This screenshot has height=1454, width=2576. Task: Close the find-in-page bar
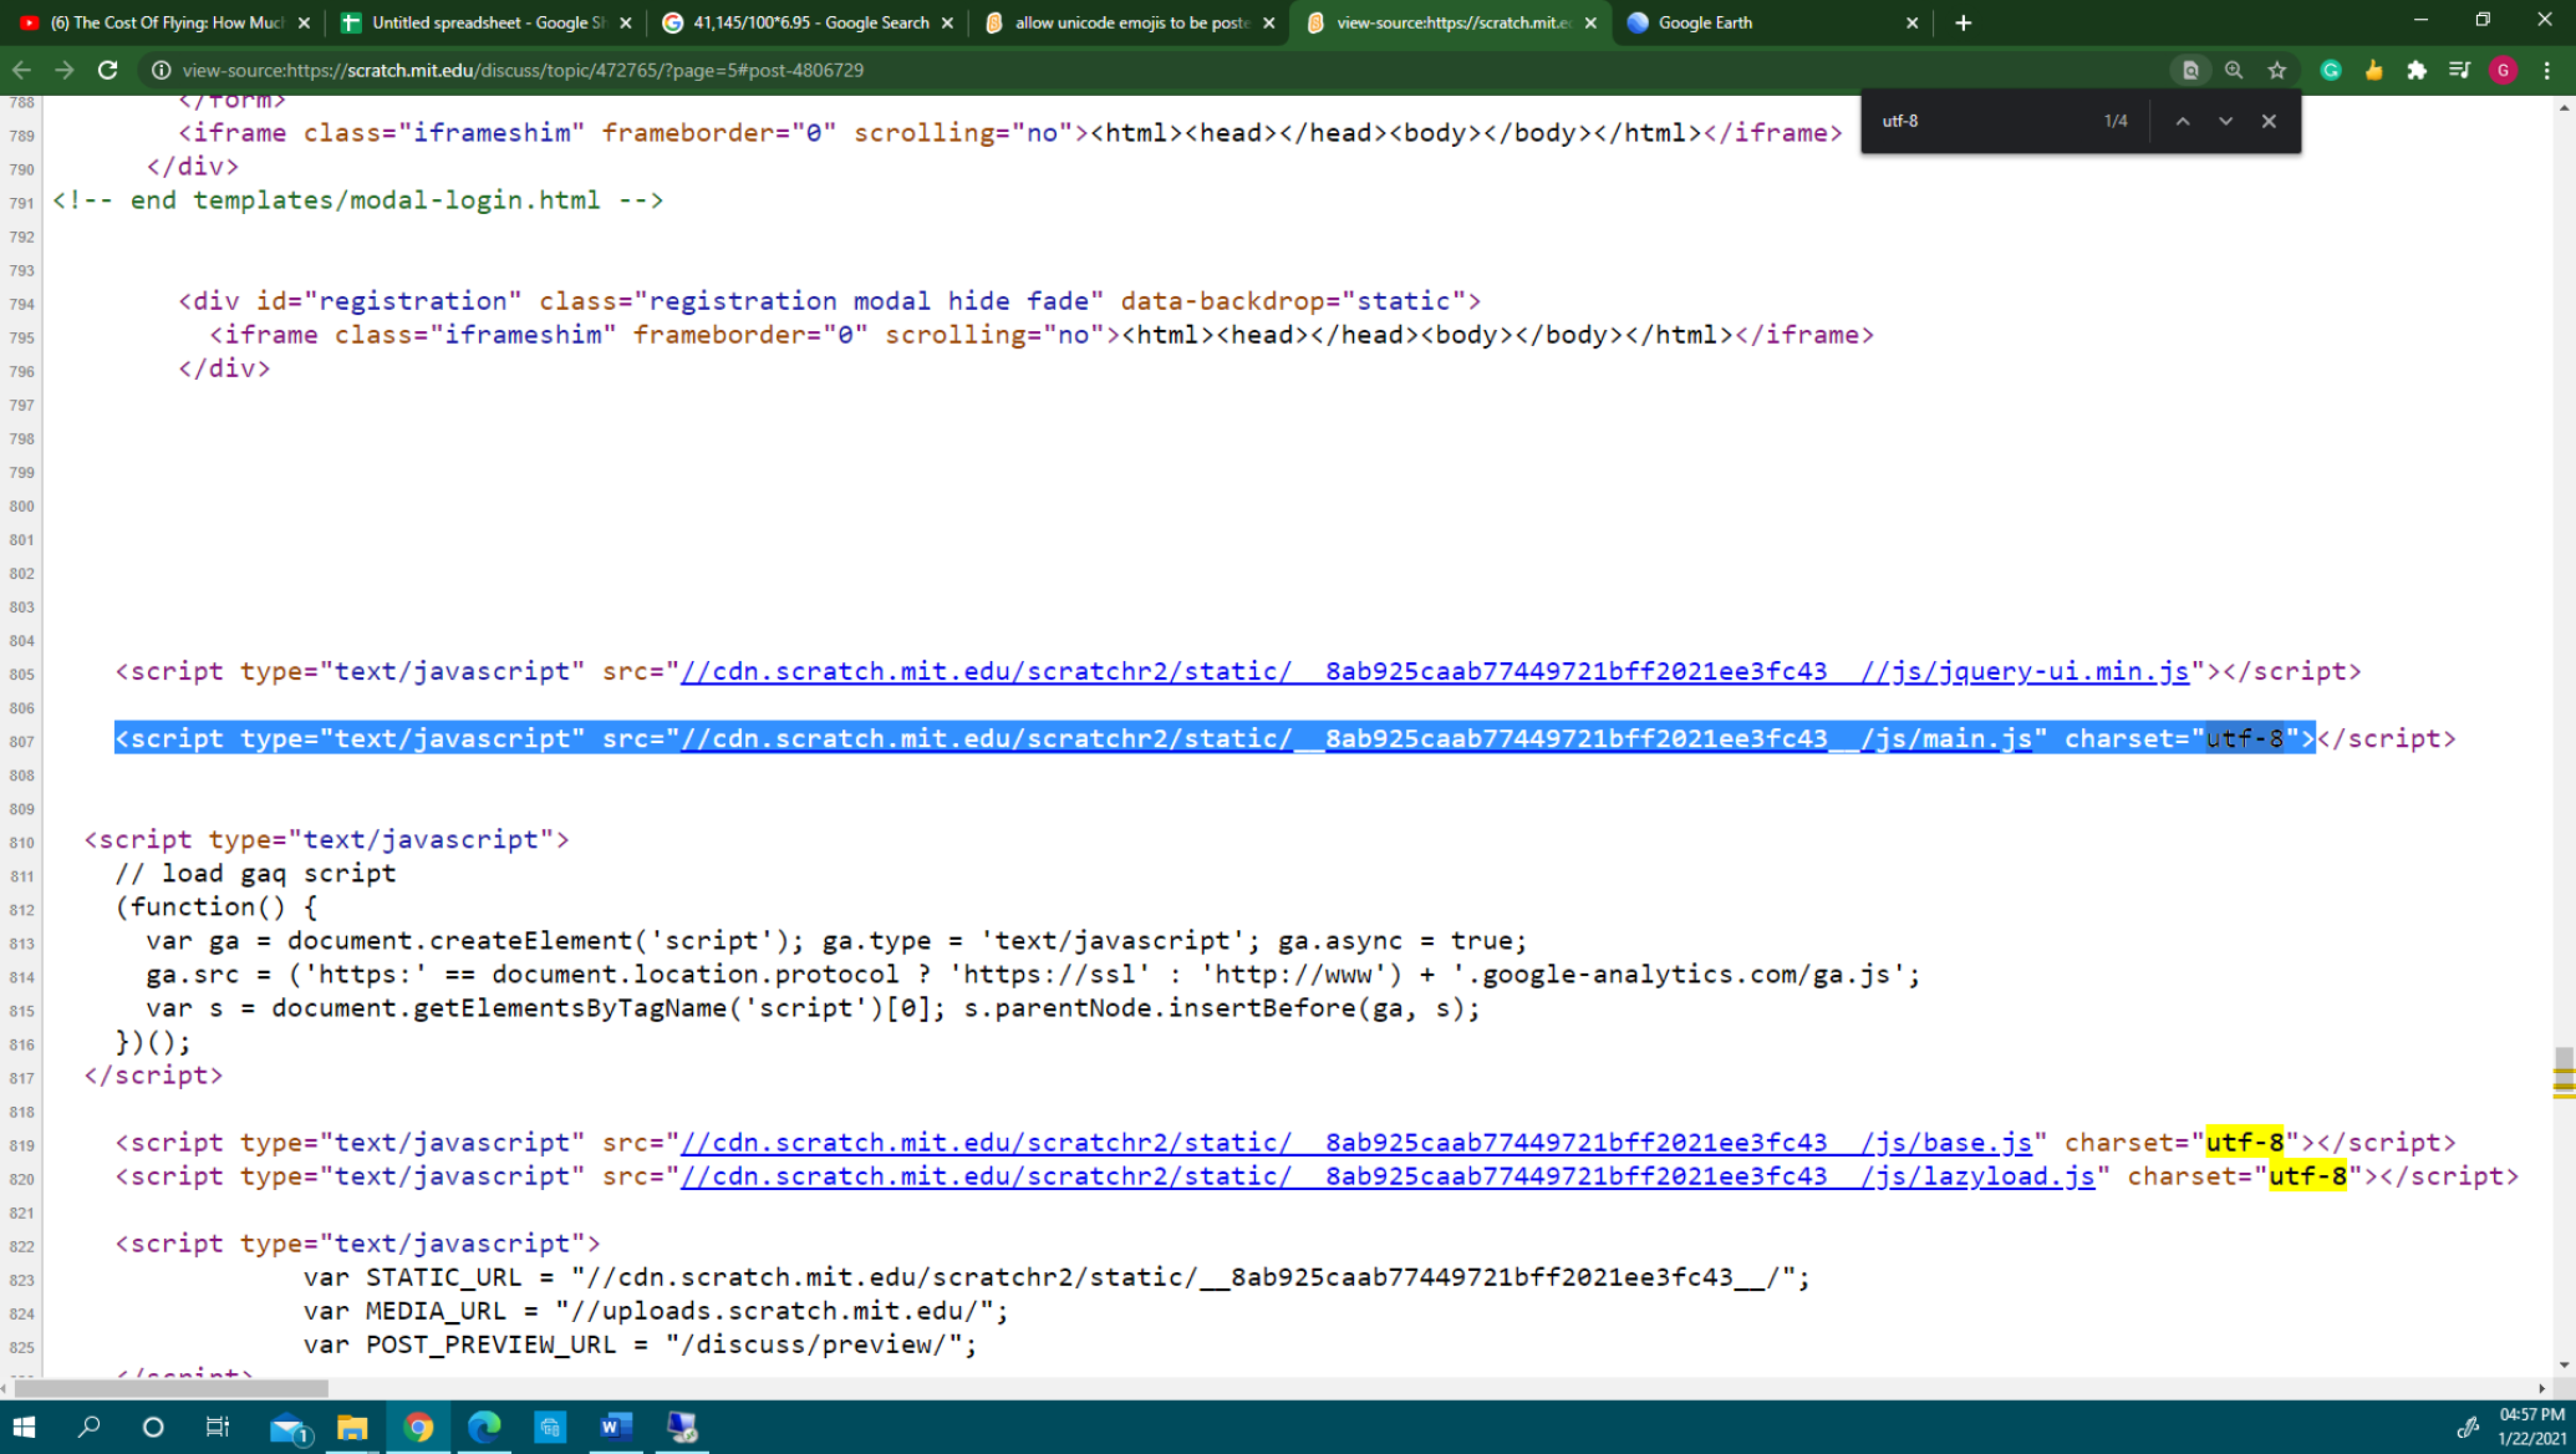(x=2268, y=121)
